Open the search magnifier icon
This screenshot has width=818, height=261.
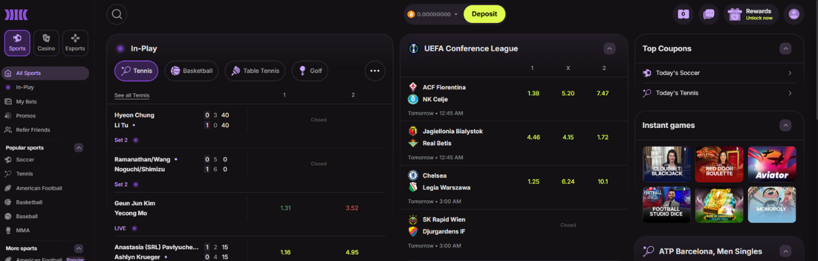click(116, 14)
